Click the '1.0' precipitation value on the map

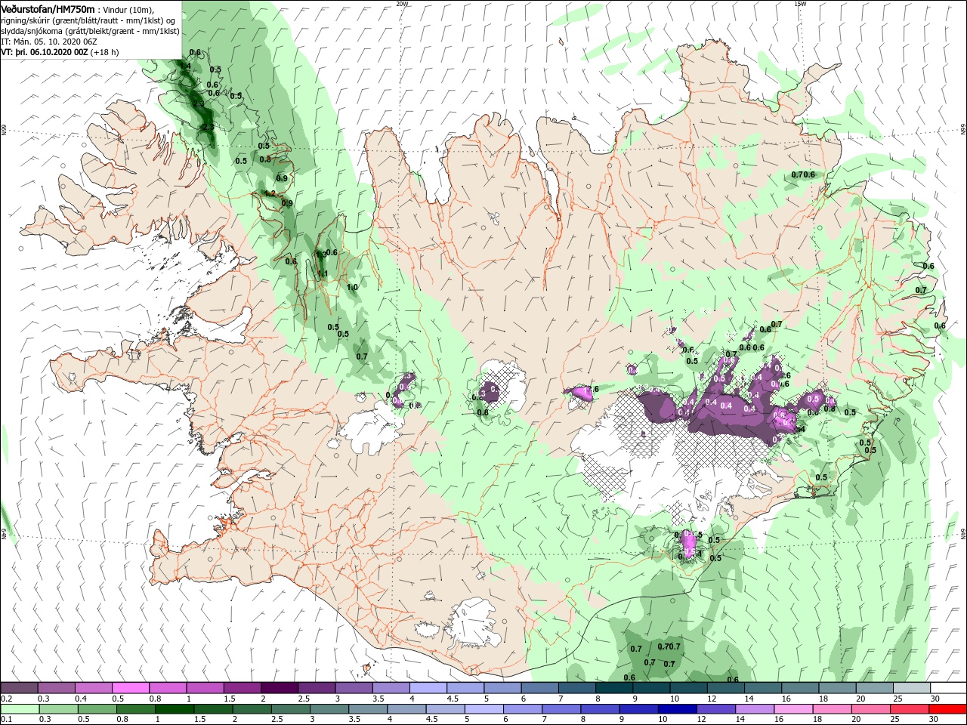(x=352, y=287)
